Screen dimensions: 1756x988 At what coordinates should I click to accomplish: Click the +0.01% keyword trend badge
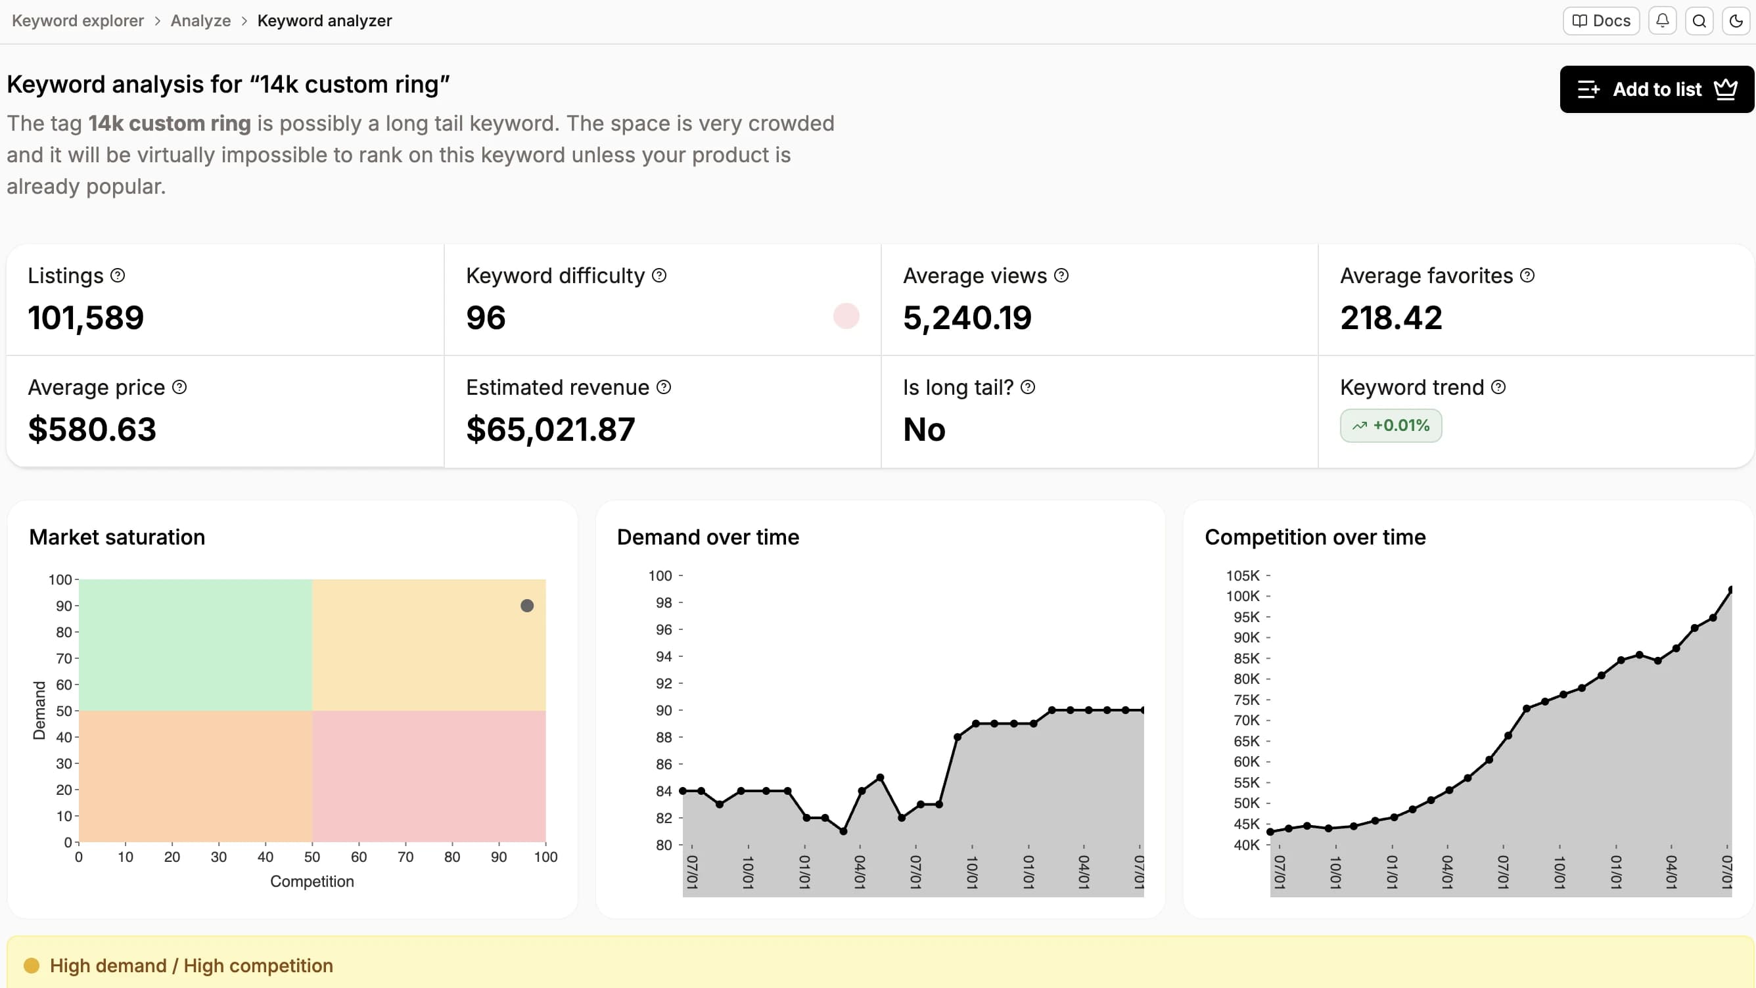pos(1391,425)
